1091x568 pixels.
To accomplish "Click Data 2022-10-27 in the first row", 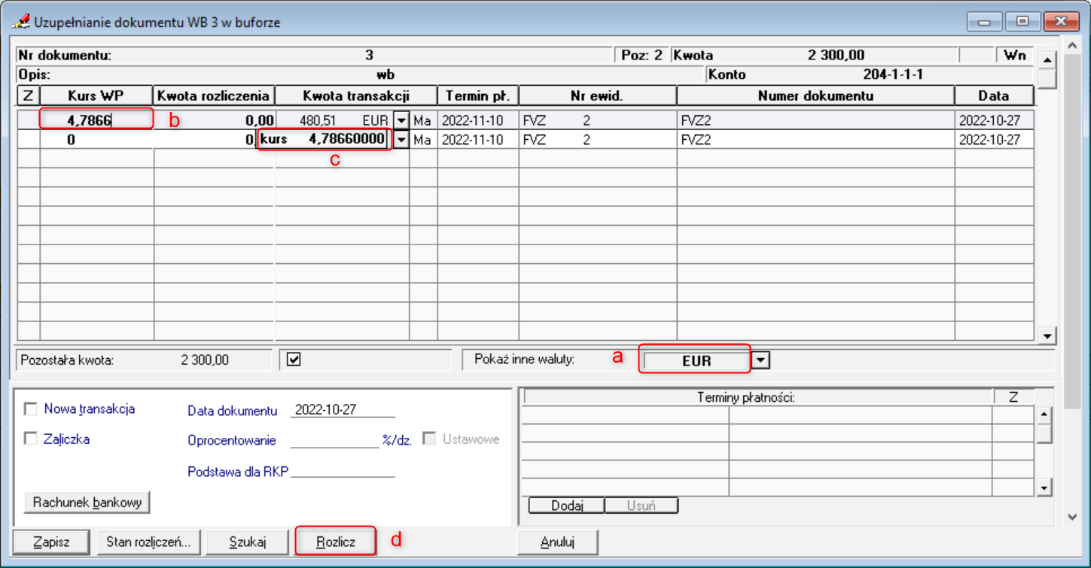I will click(994, 120).
